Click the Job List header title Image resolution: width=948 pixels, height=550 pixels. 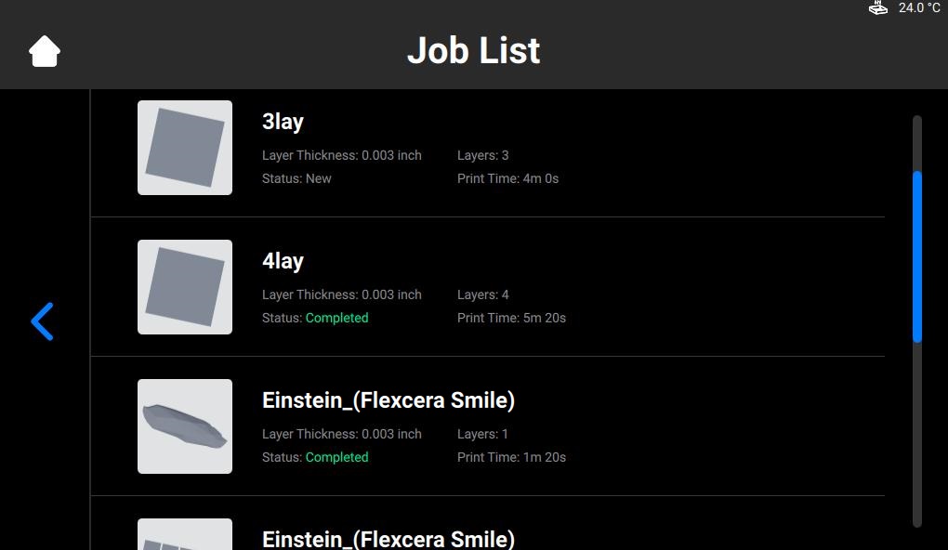(473, 50)
